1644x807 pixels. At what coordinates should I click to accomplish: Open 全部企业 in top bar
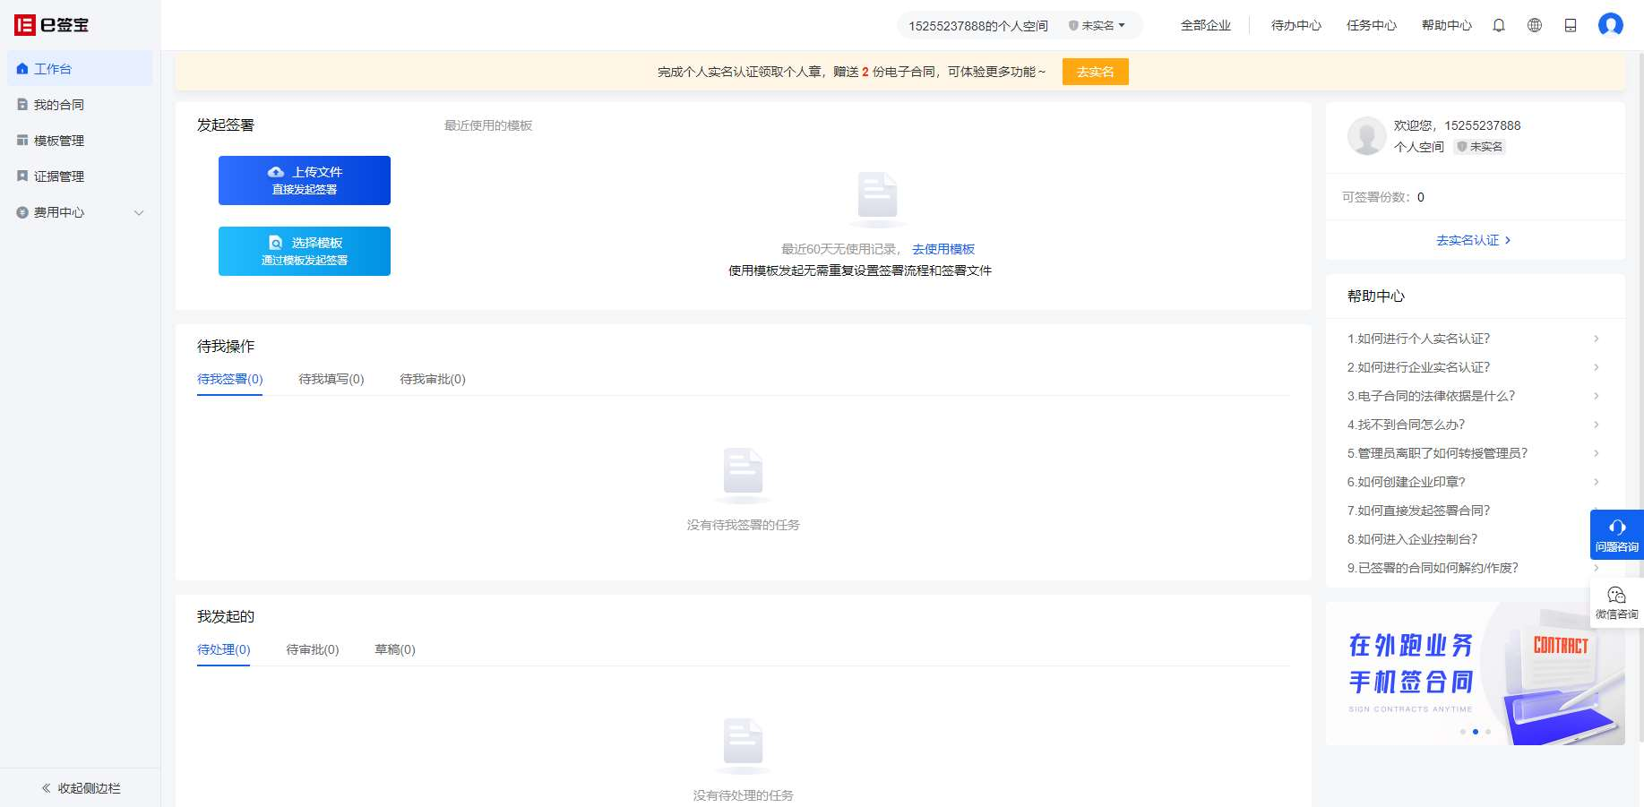click(x=1206, y=25)
